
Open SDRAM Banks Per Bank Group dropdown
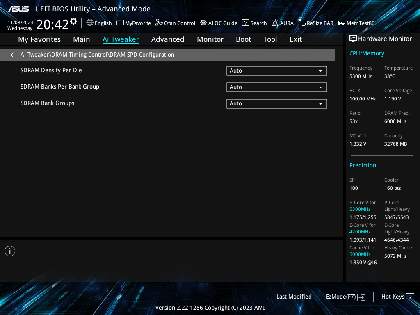coord(277,87)
